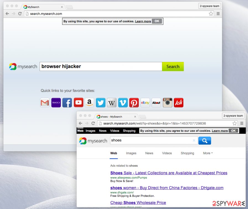
Task: Click the green Search button
Action: click(173, 67)
